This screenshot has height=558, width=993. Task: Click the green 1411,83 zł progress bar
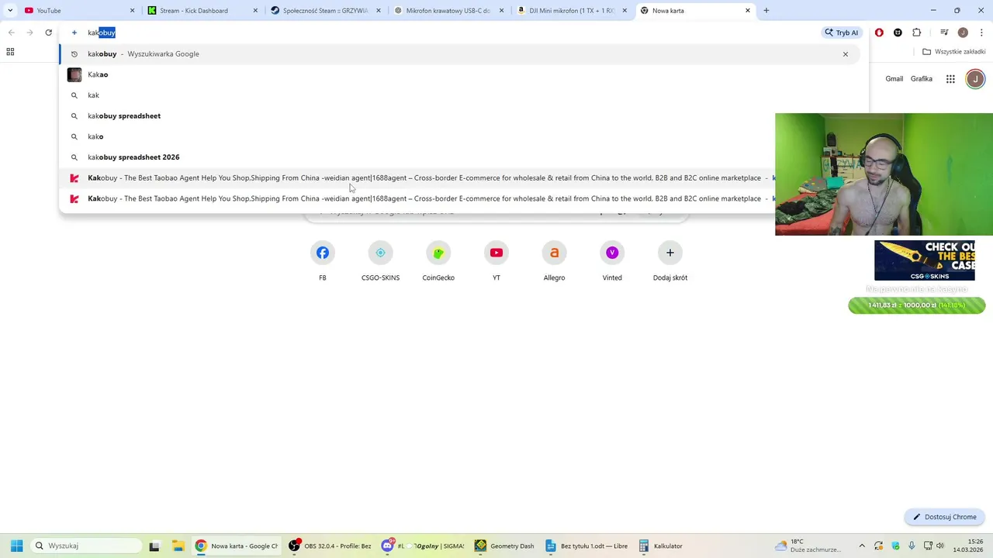917,305
